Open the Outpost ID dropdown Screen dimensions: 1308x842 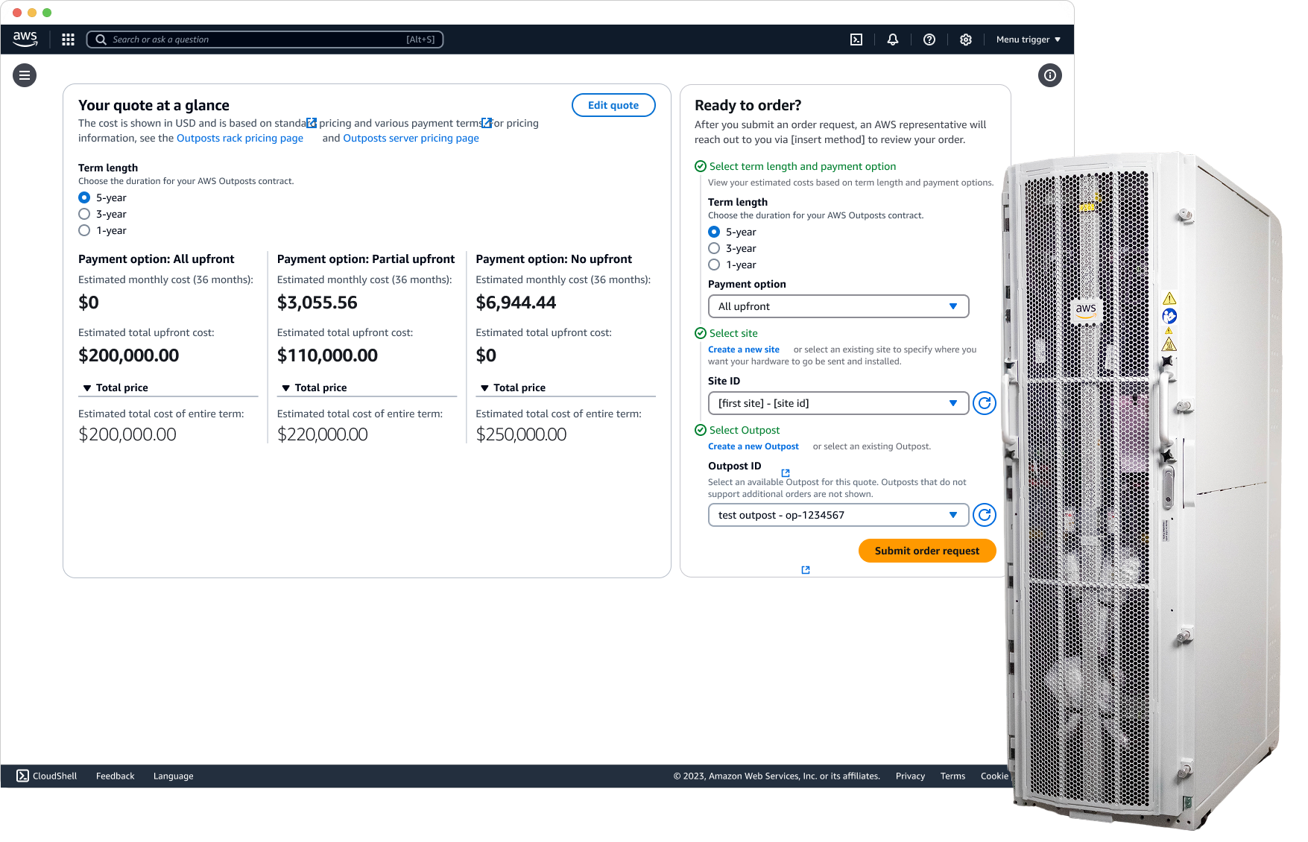pyautogui.click(x=838, y=515)
